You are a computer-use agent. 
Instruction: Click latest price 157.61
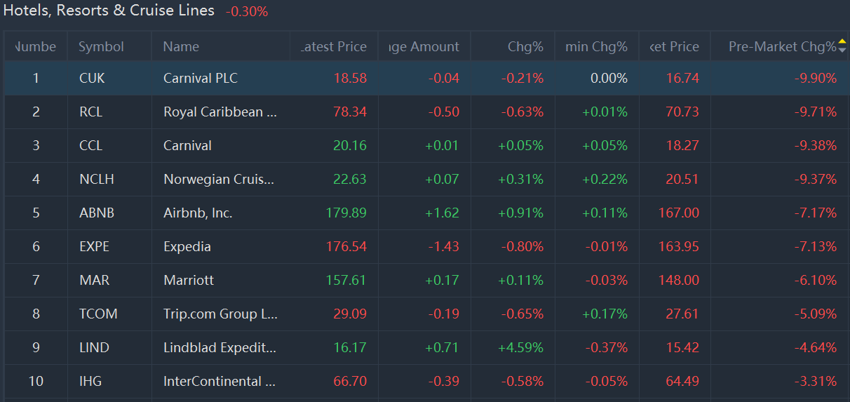[346, 280]
